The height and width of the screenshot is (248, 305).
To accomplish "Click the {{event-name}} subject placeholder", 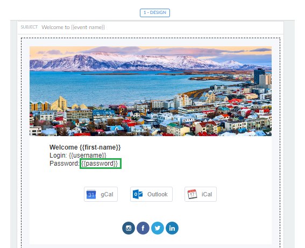I will [x=88, y=27].
